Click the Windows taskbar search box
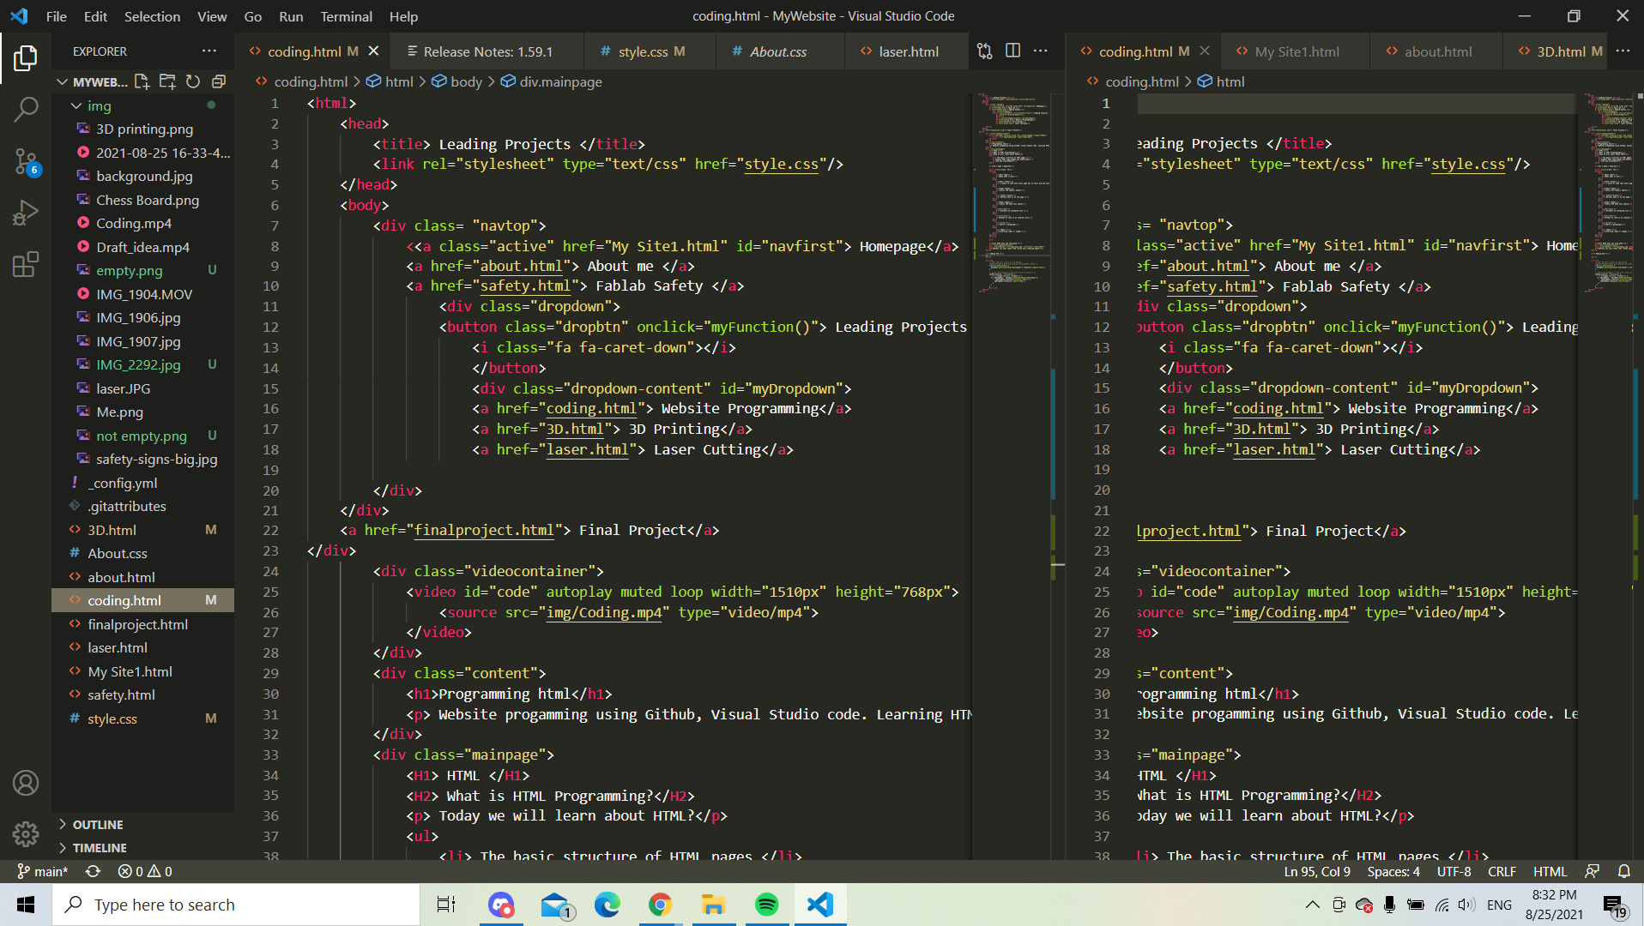This screenshot has width=1644, height=926. pyautogui.click(x=236, y=905)
